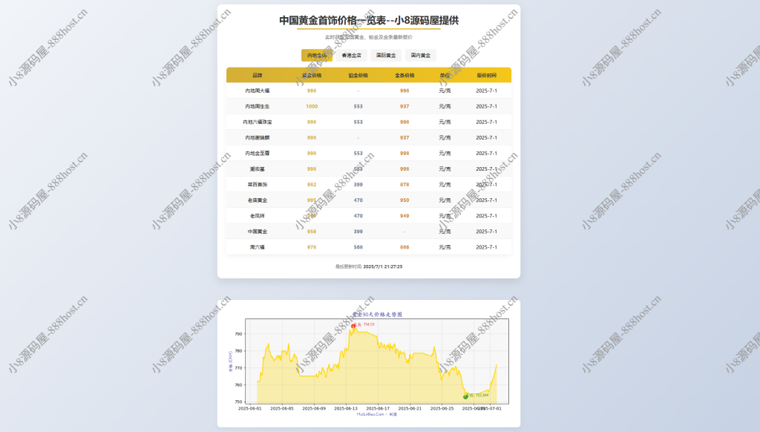Switch to the 香港金店 tab

pos(351,55)
